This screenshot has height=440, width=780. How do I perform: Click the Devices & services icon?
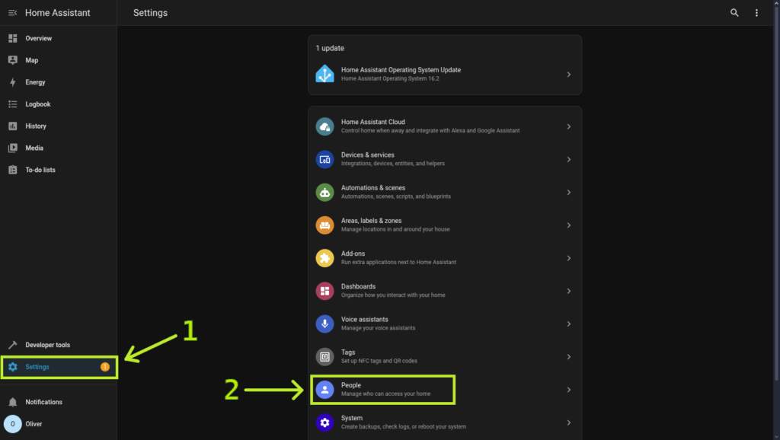pyautogui.click(x=325, y=159)
